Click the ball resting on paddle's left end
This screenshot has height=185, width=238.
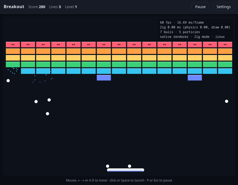click(108, 166)
